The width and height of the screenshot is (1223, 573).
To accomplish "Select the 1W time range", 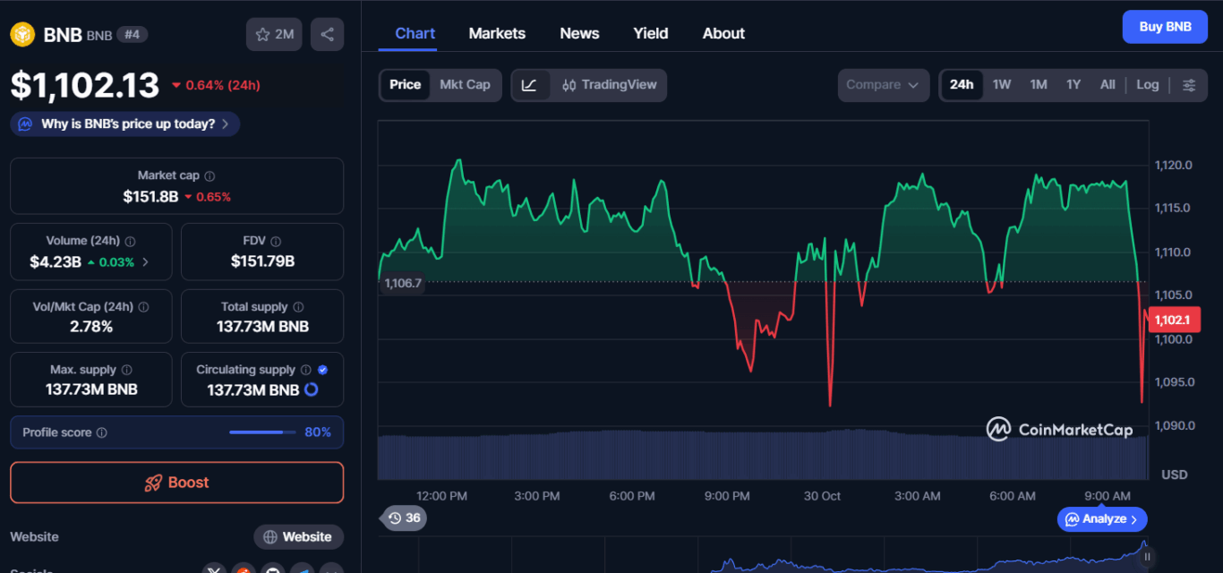I will (x=1001, y=85).
